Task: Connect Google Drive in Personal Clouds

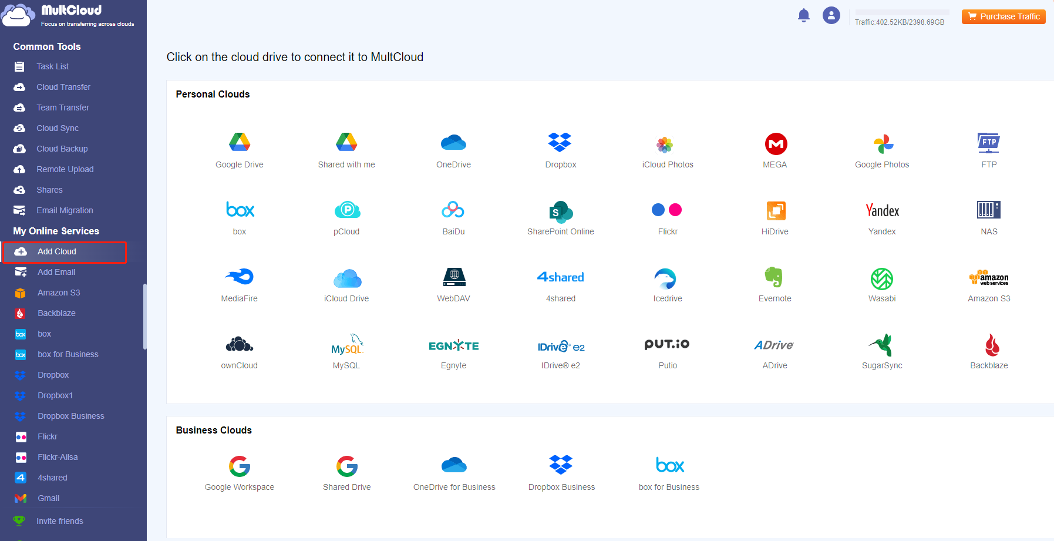Action: point(240,142)
